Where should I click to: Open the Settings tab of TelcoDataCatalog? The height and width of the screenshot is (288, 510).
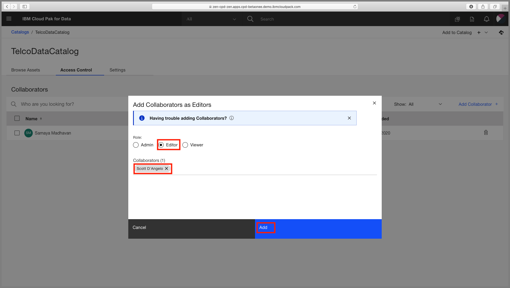[117, 70]
